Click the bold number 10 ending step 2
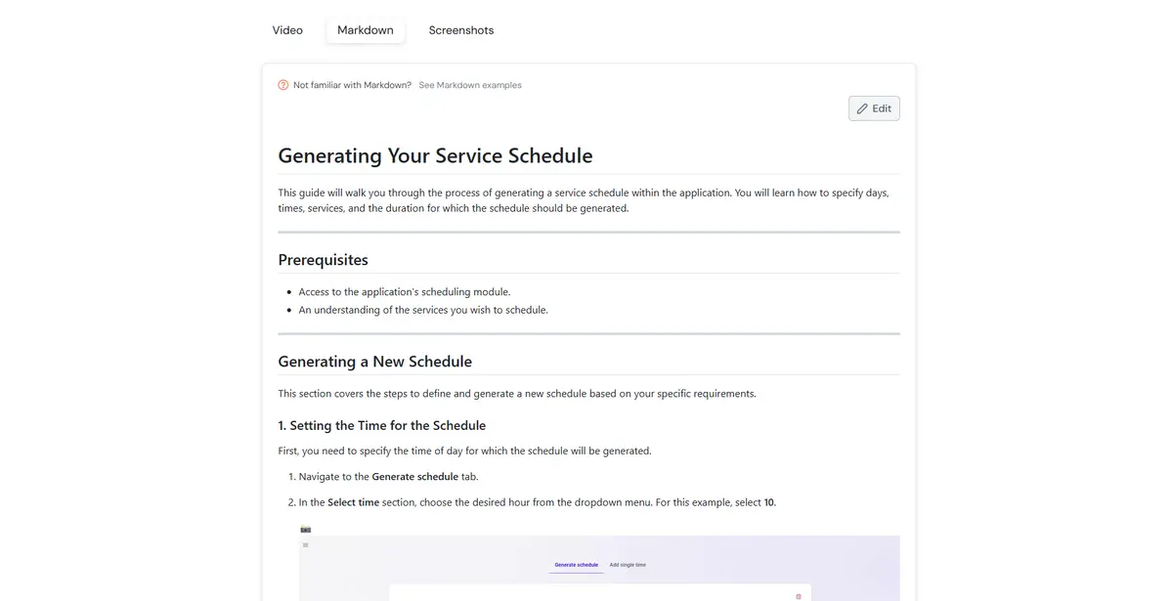1173x601 pixels. coord(769,502)
